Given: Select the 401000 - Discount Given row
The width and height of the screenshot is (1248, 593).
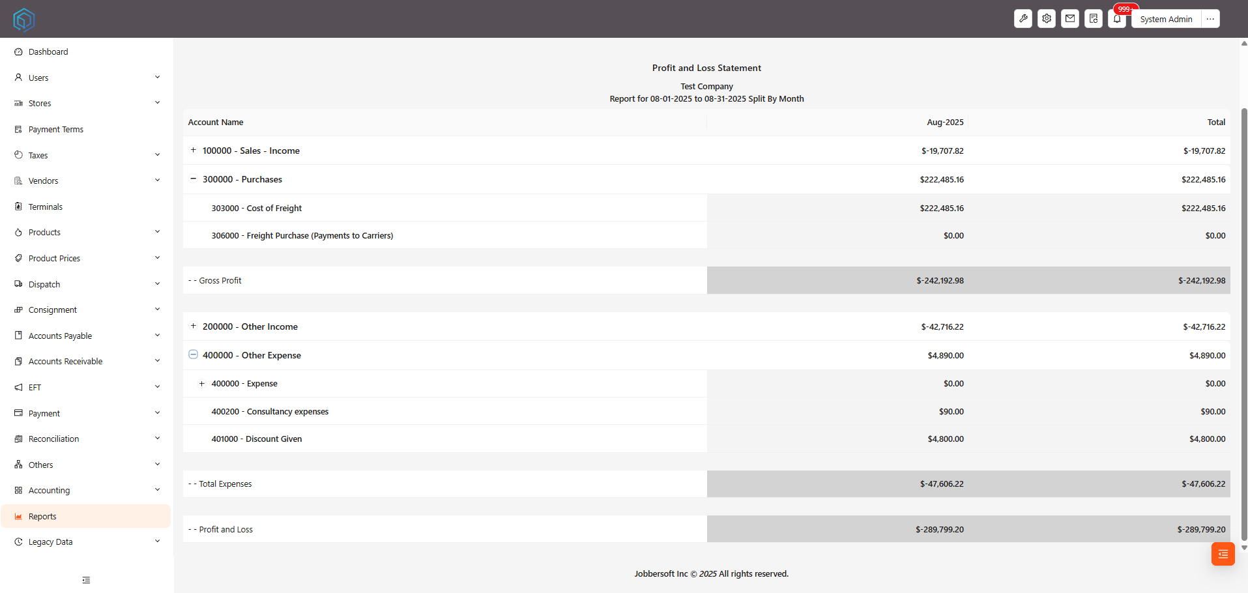Looking at the screenshot, I should [x=706, y=439].
